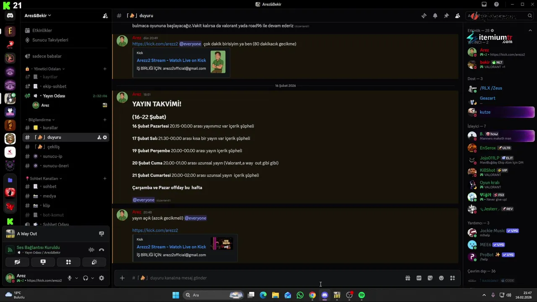Stop screen sharing button in voice panel
Screen dimensions: 537x302
click(x=43, y=262)
